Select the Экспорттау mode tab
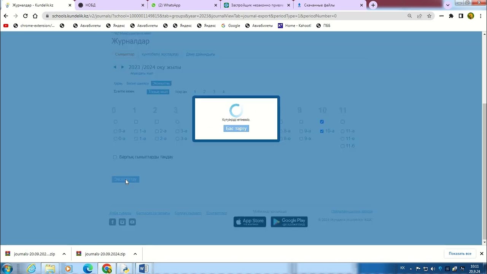Viewport: 487px width, 274px height. point(161,83)
